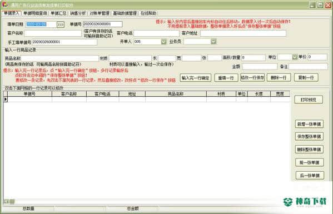Open 打印预览 print preview

point(309,100)
